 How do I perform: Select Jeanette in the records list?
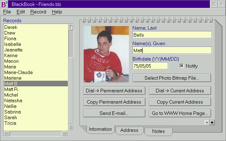coord(36,50)
